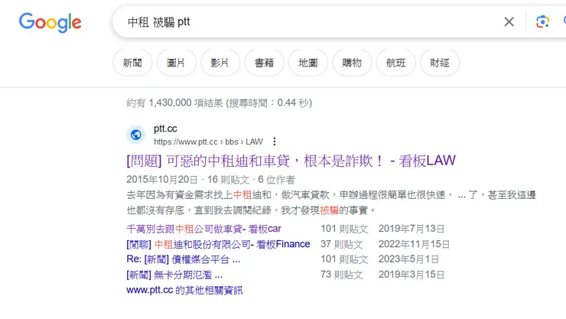
Task: Click the https://www.ptt.cc › bbs › LAW breadcrumb
Action: 208,142
